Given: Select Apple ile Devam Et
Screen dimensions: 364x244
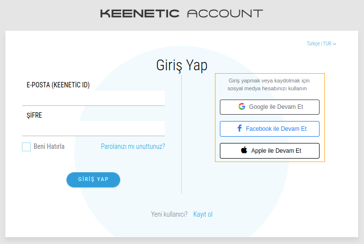Looking at the screenshot, I should tap(270, 151).
